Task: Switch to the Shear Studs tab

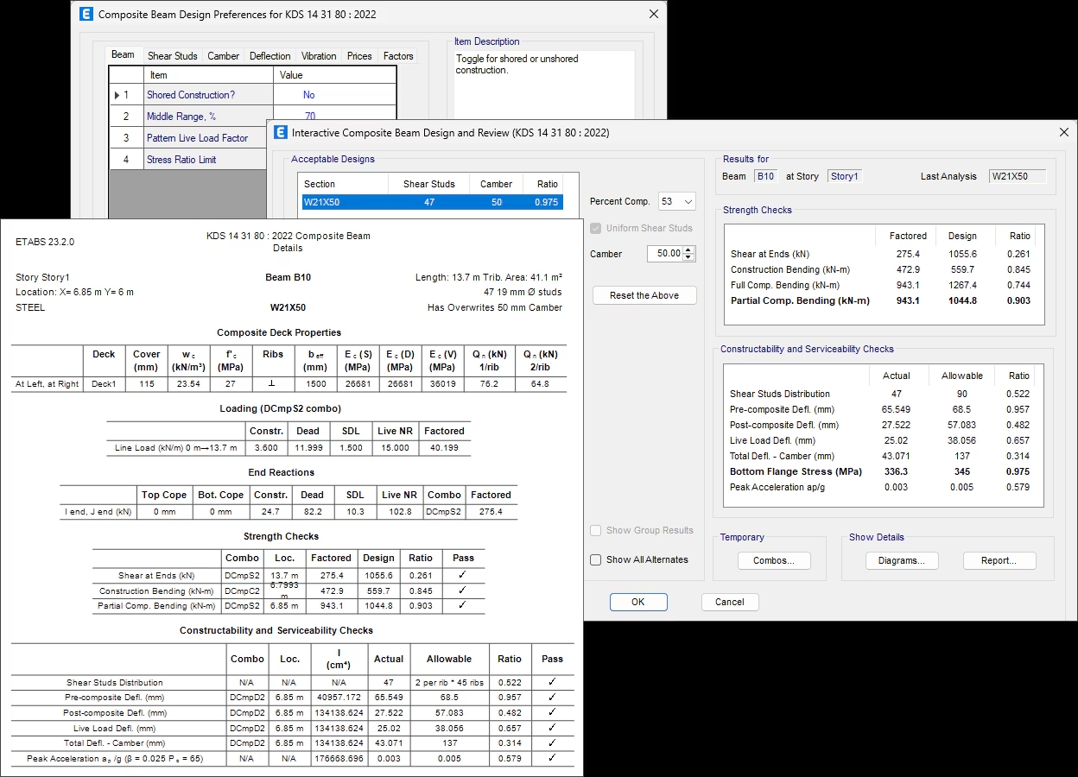Action: tap(172, 56)
